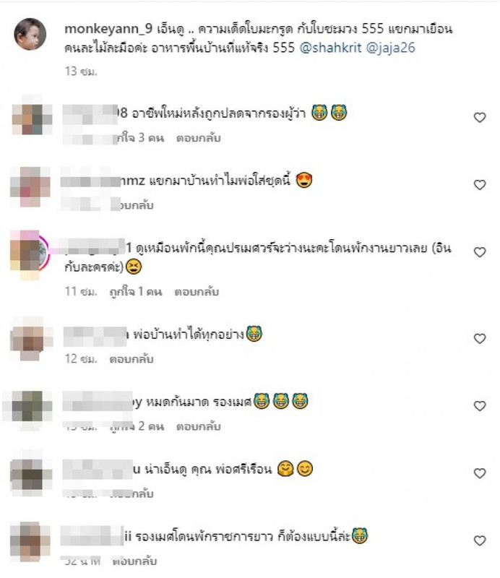Like the พ่อบ้านทำได้ทุกอย่าง comment
This screenshot has width=500, height=578.
tap(479, 338)
